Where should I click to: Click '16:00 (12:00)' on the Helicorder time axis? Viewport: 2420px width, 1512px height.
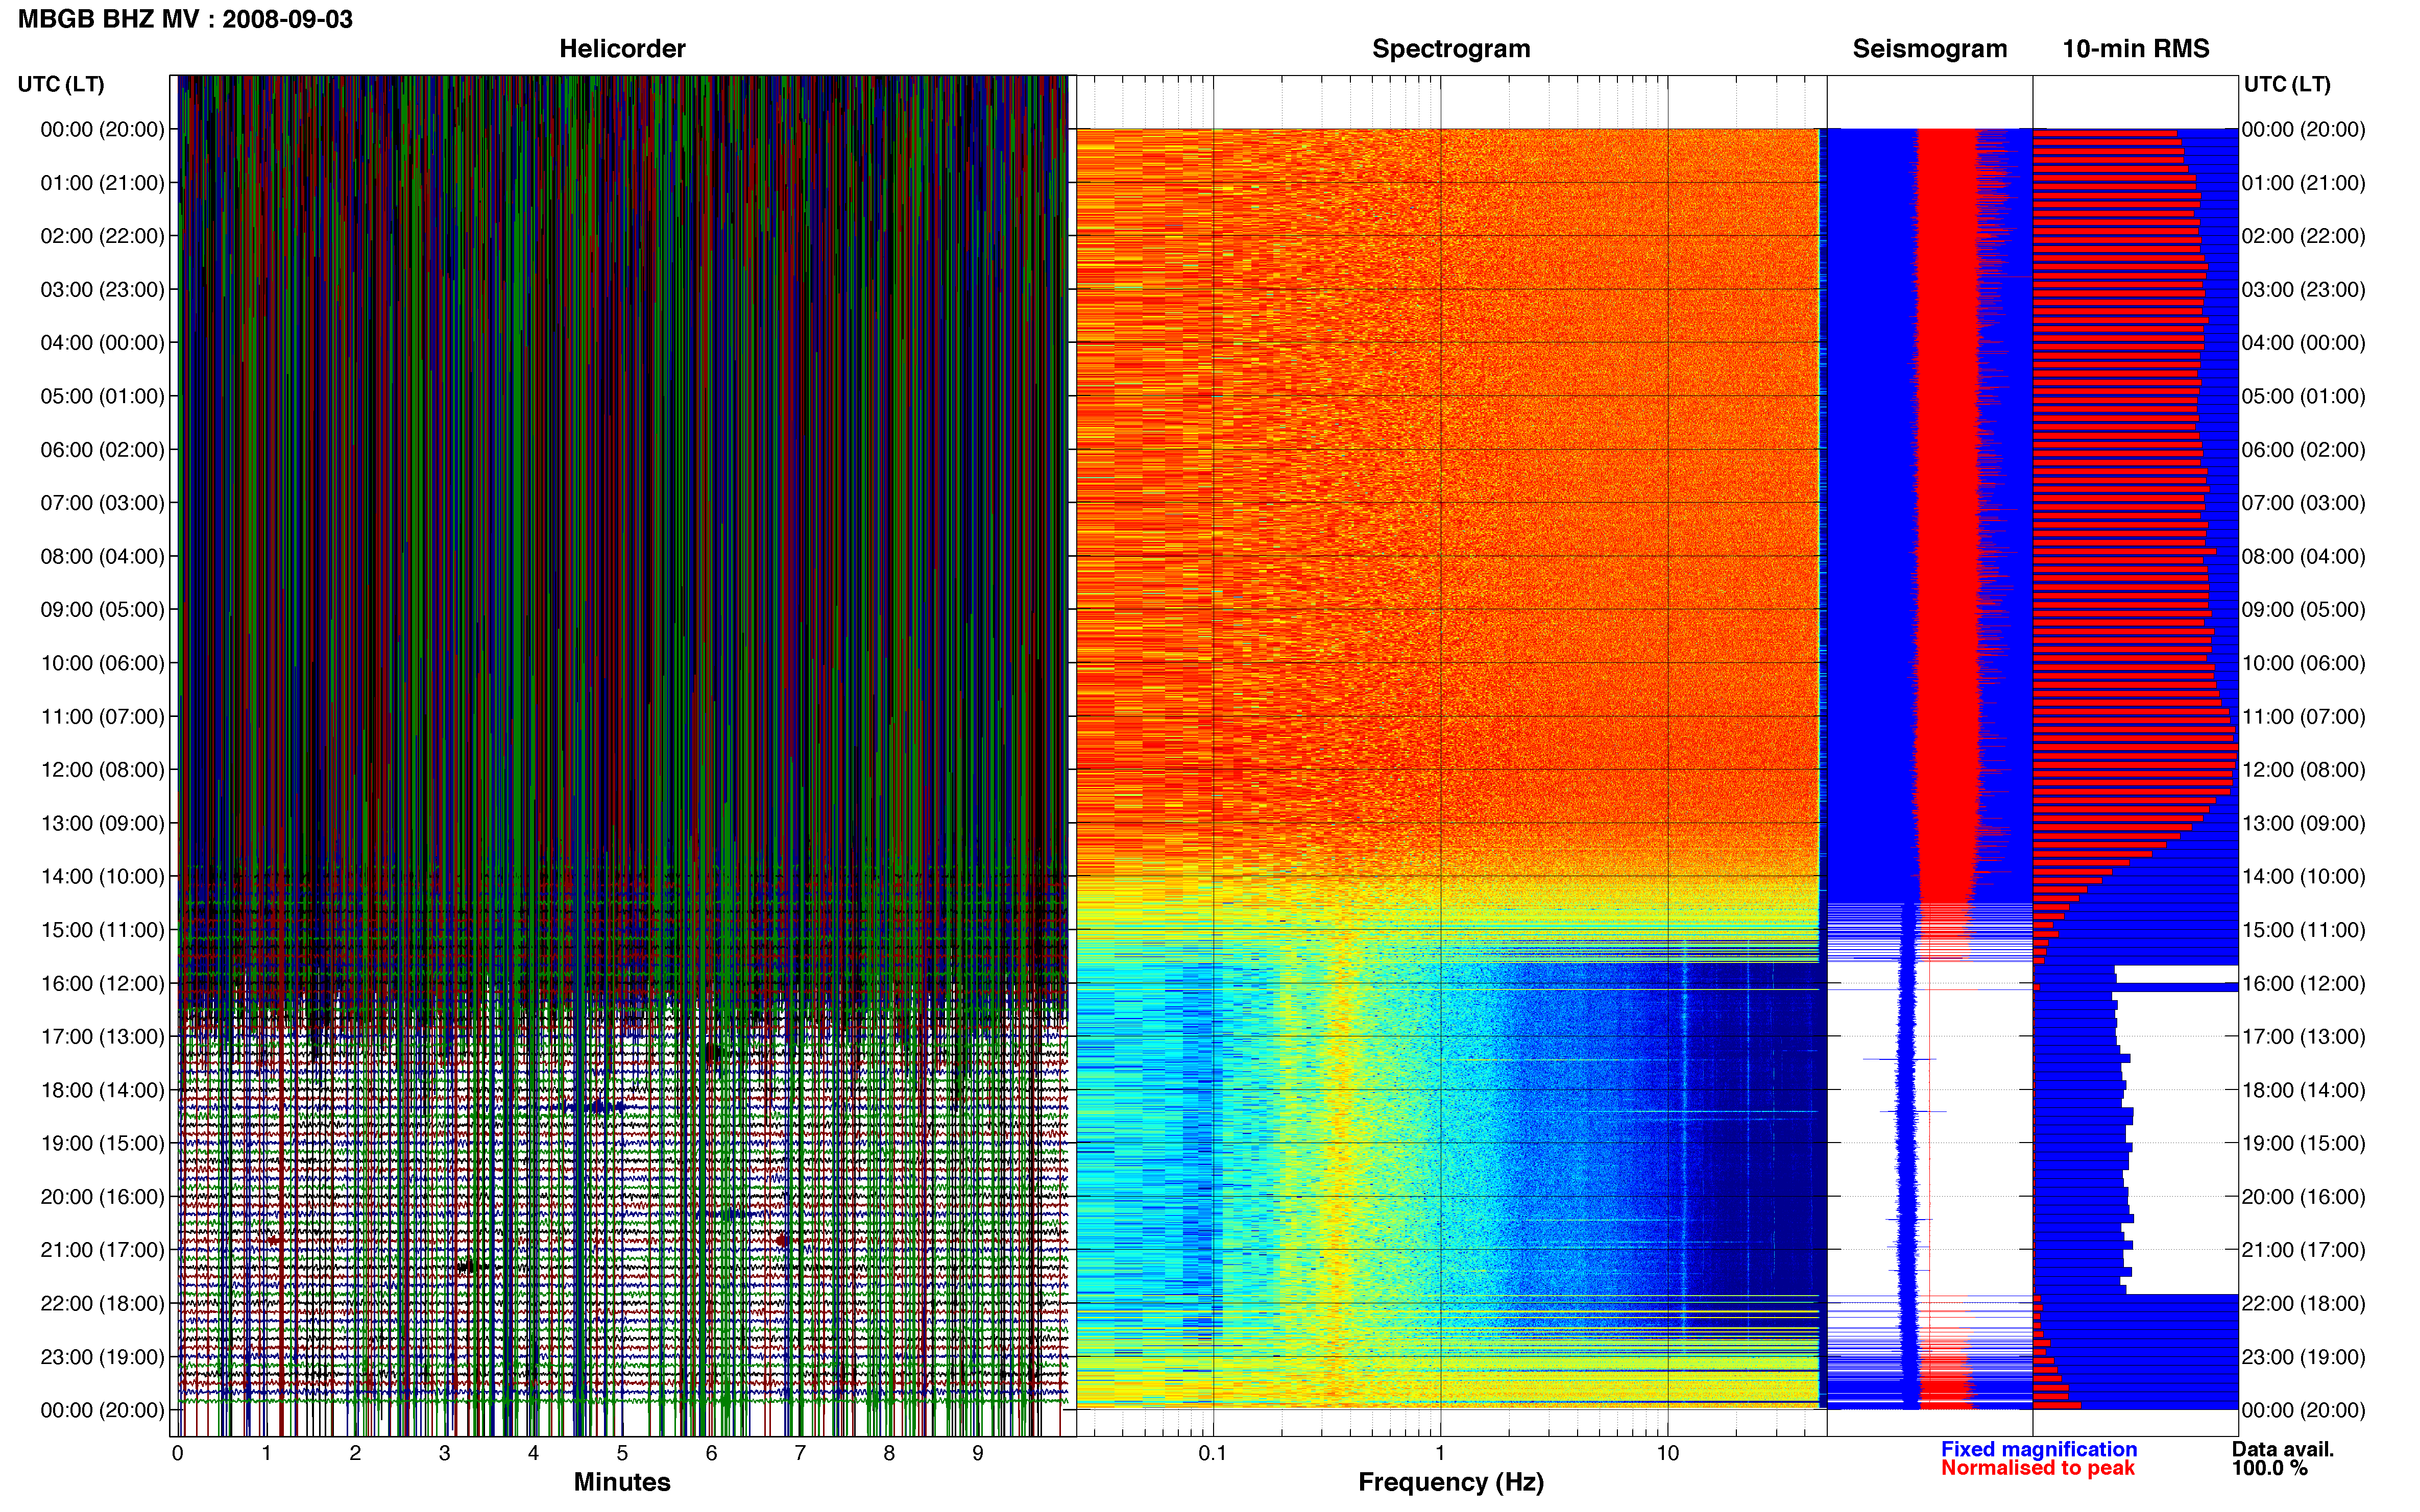tap(102, 983)
